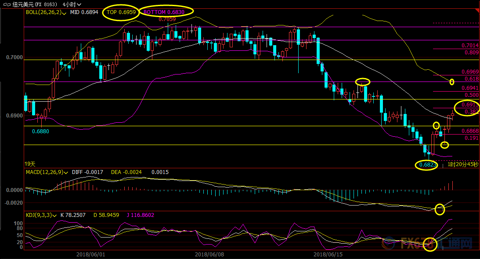This screenshot has height=259, width=480.
Task: Select the 0.7059 high price label
Action: click(x=167, y=19)
